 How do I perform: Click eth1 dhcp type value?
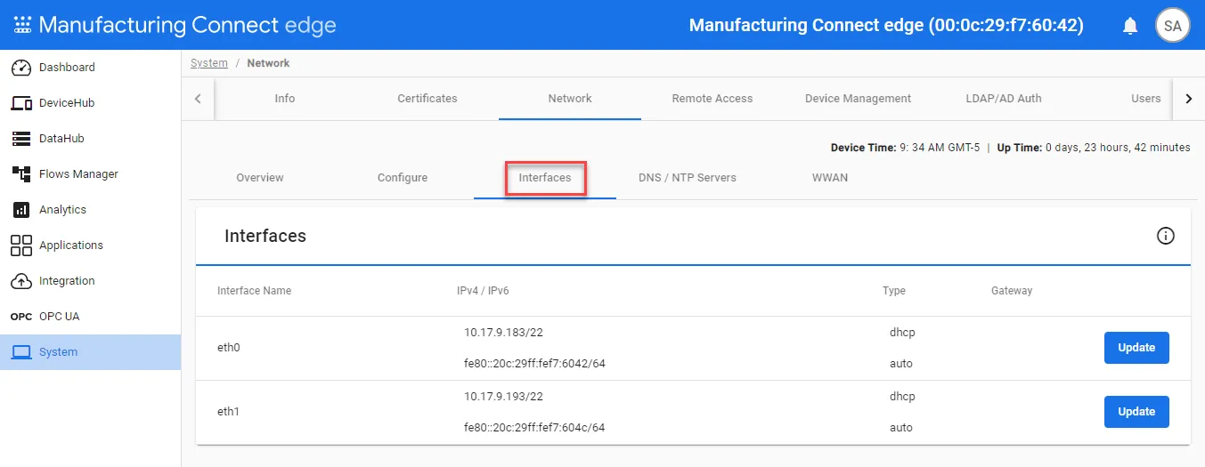coord(902,397)
